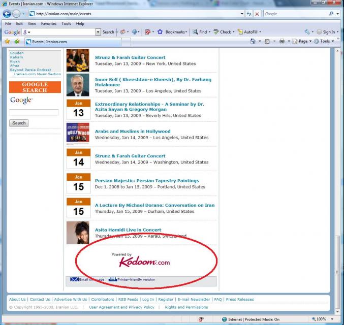Open the Bookmarks dropdown in Google toolbar
This screenshot has width=344, height=325.
pos(186,32)
